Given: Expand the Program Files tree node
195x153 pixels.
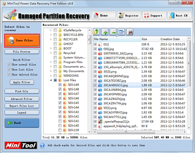Looking at the screenshot, I should [x=51, y=62].
